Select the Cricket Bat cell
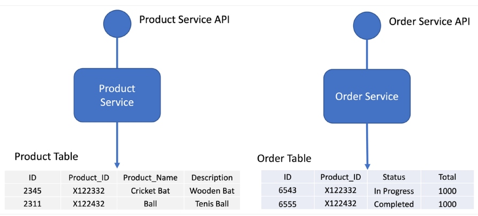This screenshot has width=478, height=216. pyautogui.click(x=153, y=190)
